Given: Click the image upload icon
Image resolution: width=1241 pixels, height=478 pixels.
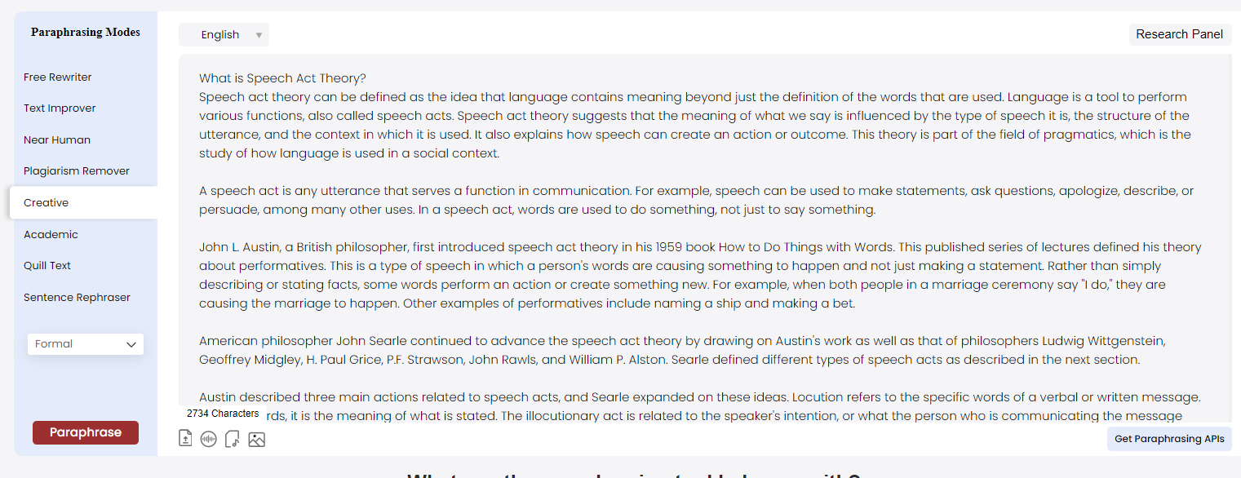Looking at the screenshot, I should pos(256,440).
